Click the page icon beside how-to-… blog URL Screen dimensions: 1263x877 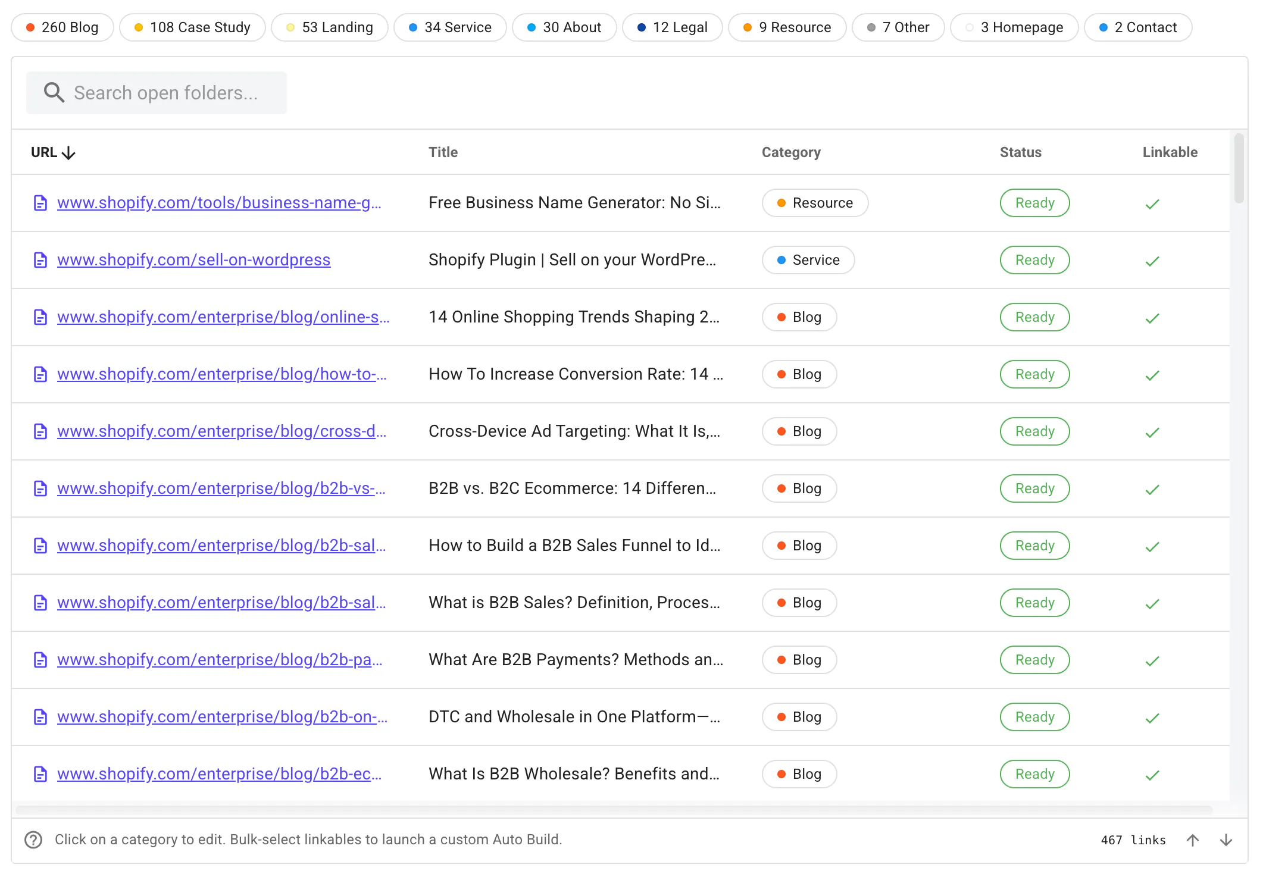[40, 374]
